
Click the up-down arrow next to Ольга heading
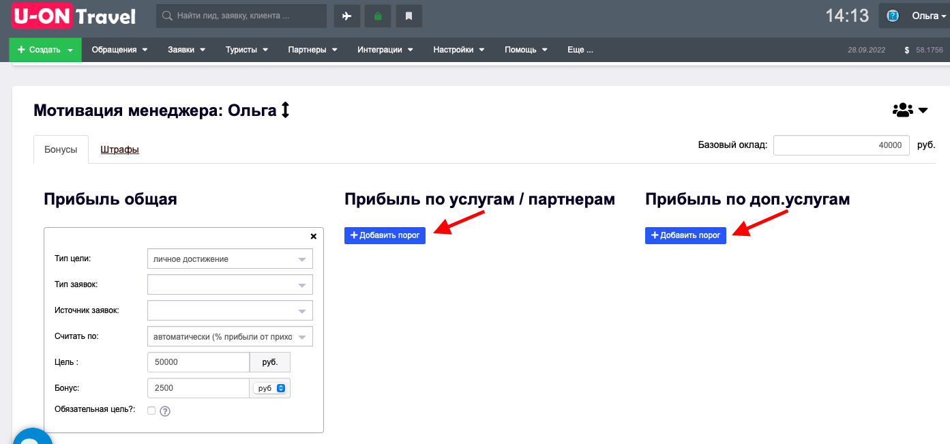tap(286, 110)
